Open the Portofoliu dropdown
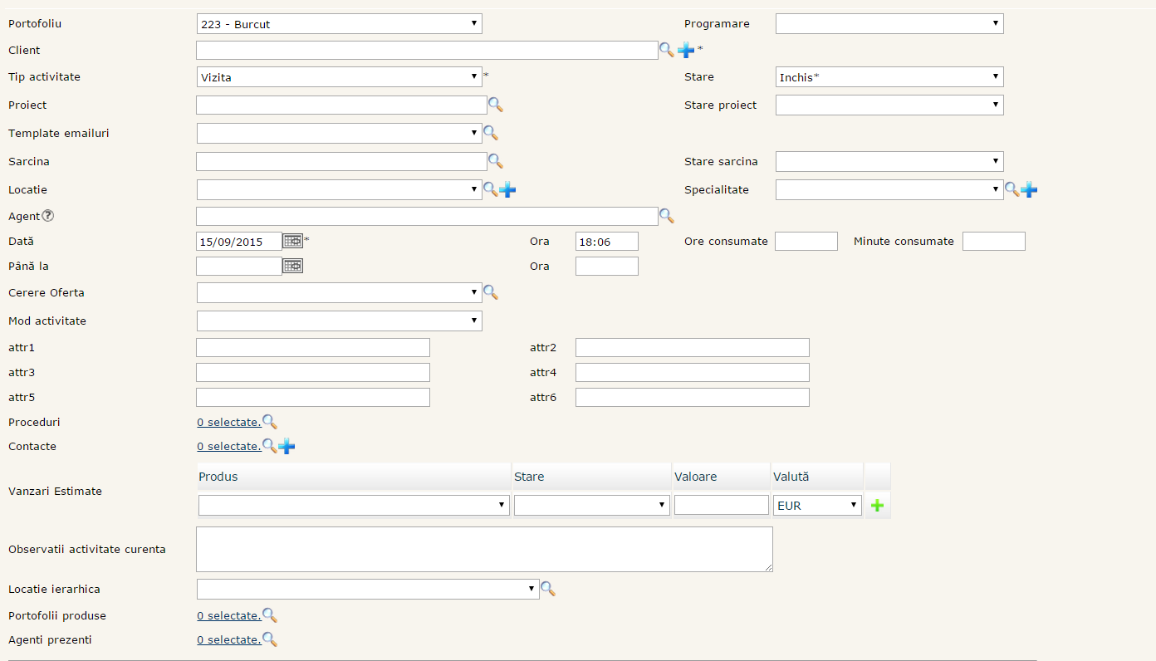Image resolution: width=1156 pixels, height=661 pixels. point(339,24)
